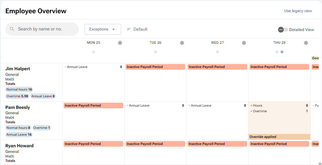Open settings gear for MON 25

(x=120, y=43)
